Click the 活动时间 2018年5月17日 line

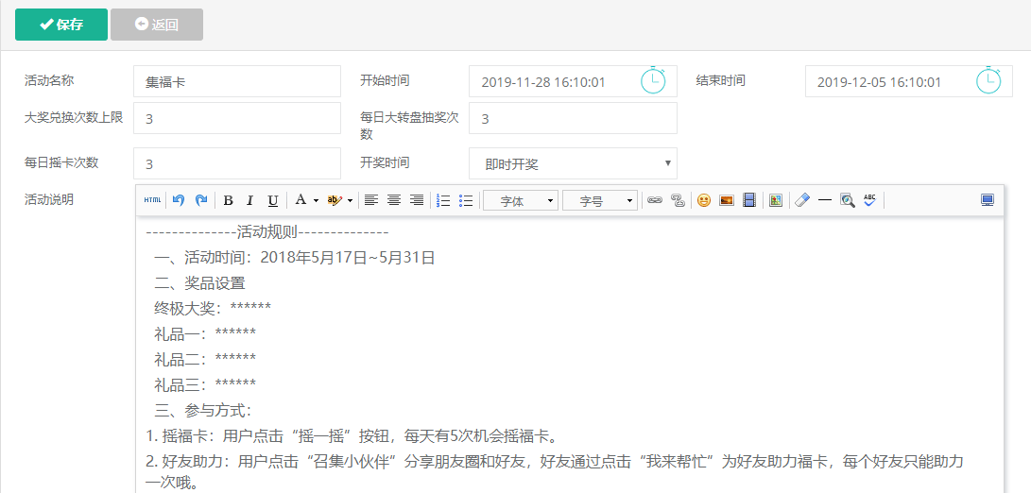[295, 258]
